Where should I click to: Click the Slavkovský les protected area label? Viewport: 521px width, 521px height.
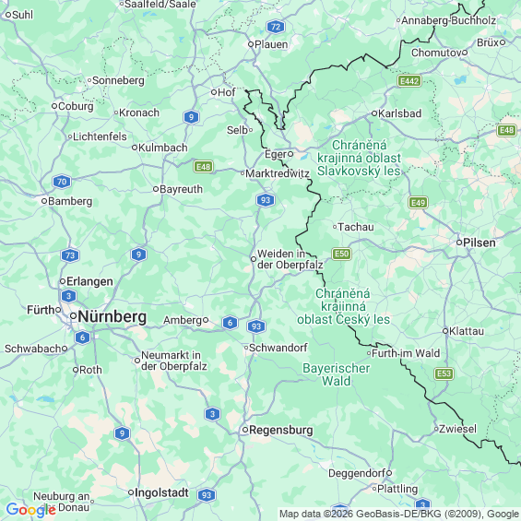pos(359,159)
